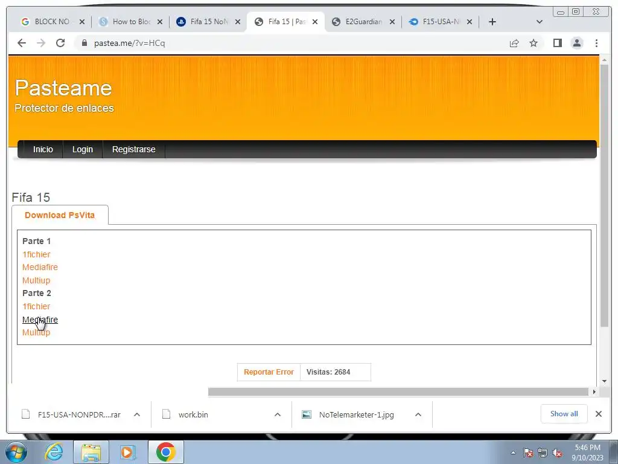Image resolution: width=618 pixels, height=464 pixels.
Task: Click the Chrome taskbar icon
Action: click(166, 452)
